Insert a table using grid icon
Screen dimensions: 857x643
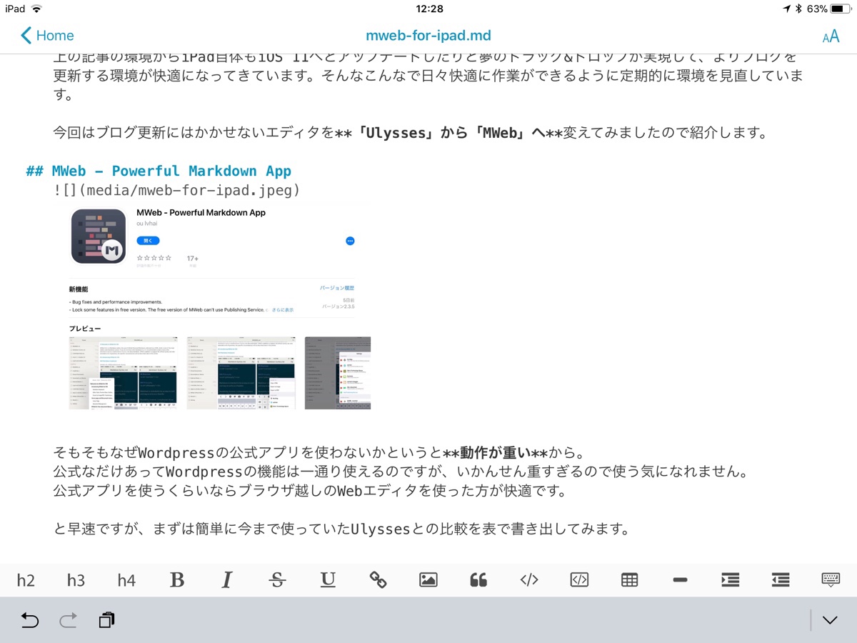click(x=629, y=580)
